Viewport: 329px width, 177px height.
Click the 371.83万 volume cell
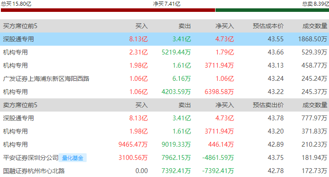click(314, 132)
